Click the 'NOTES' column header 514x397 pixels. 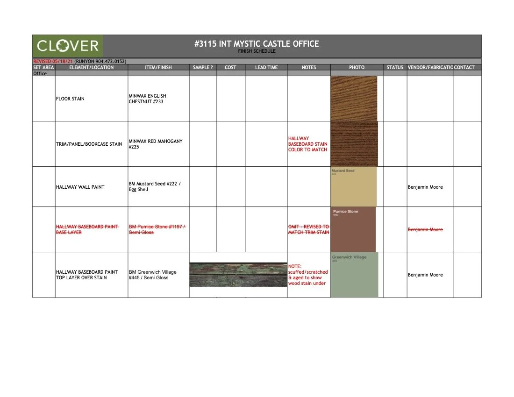(x=309, y=67)
